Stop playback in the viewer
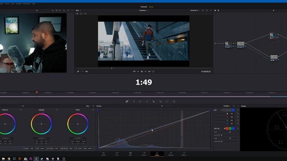287x161 pixels. click(142, 72)
